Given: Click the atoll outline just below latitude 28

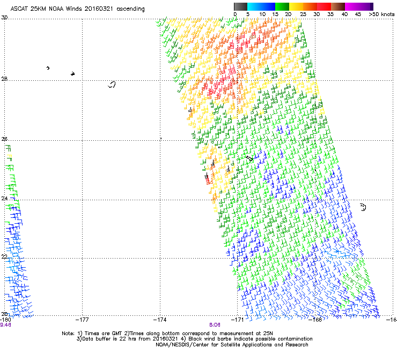Looking at the screenshot, I should (112, 85).
